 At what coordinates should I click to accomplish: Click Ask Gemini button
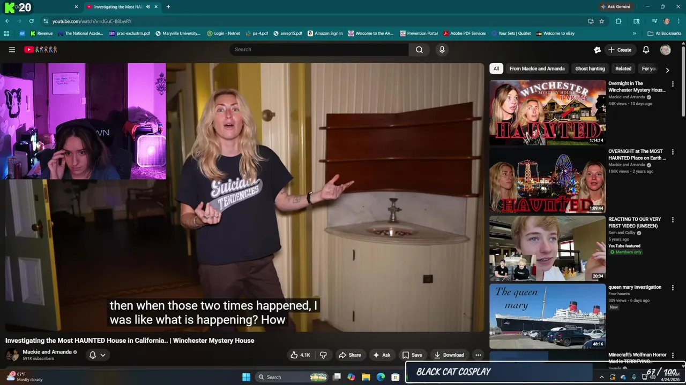615,7
